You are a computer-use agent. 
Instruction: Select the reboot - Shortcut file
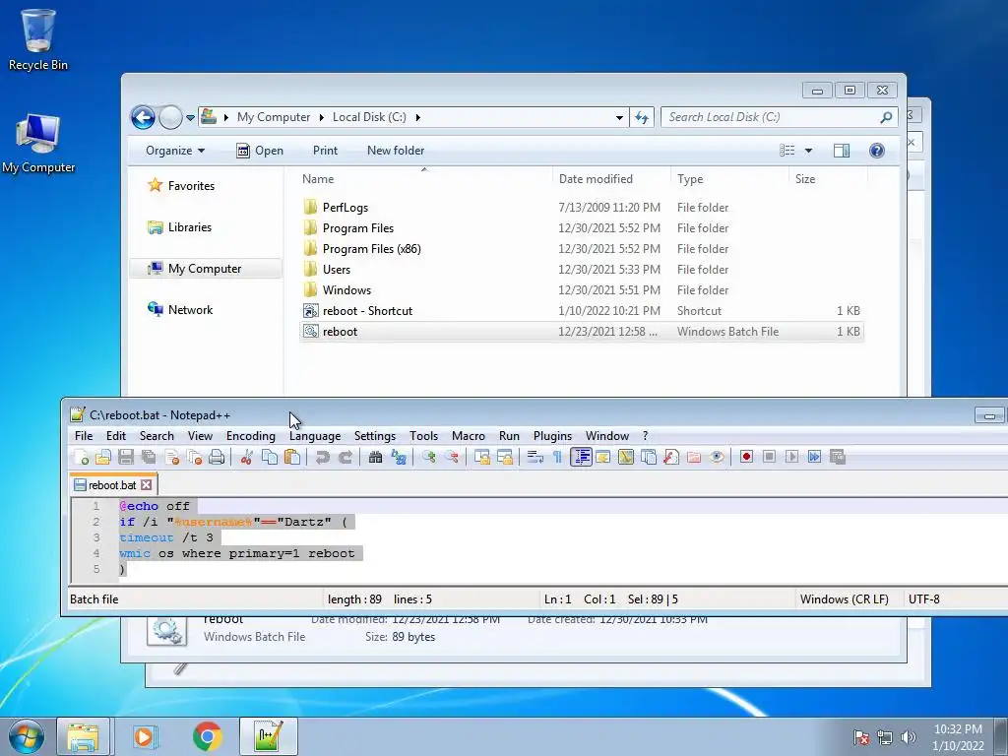coord(367,310)
